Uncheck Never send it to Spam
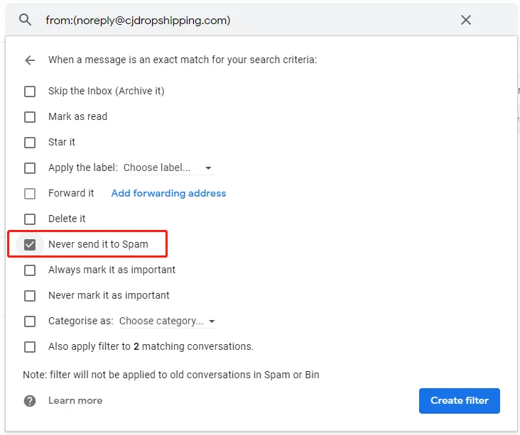Viewport: 520px width, 435px height. (30, 245)
